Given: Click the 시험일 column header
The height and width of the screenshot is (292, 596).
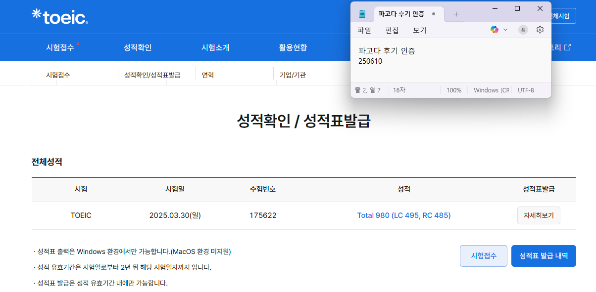Looking at the screenshot, I should point(175,189).
